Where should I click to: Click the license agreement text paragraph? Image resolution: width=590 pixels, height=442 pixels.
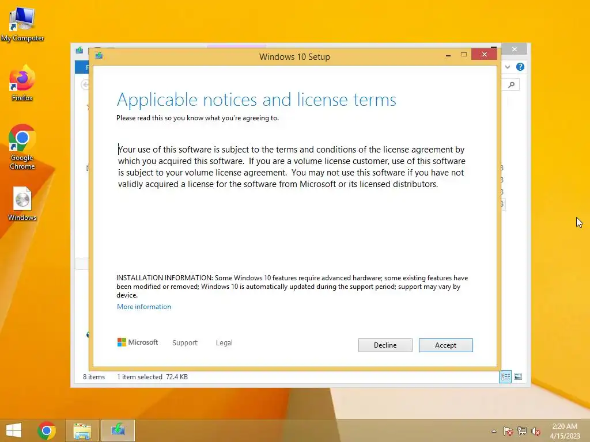292,167
